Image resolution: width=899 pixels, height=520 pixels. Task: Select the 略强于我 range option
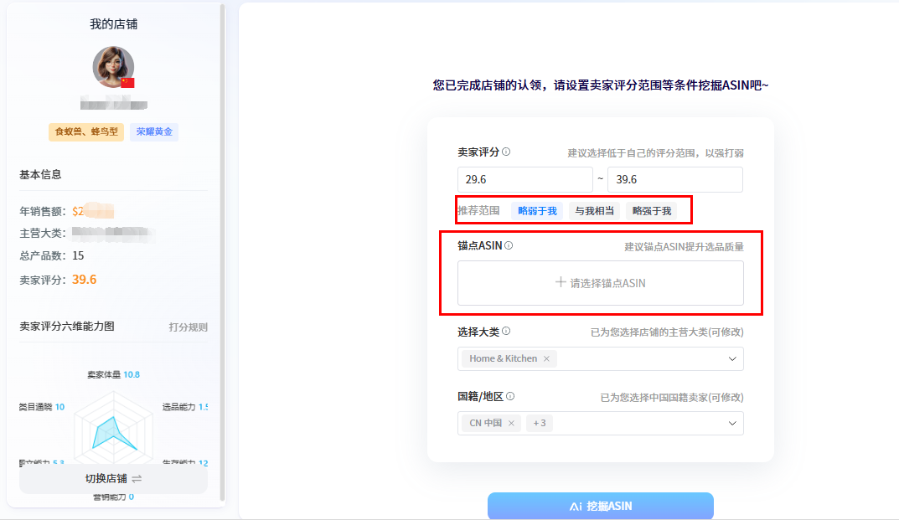pos(650,210)
